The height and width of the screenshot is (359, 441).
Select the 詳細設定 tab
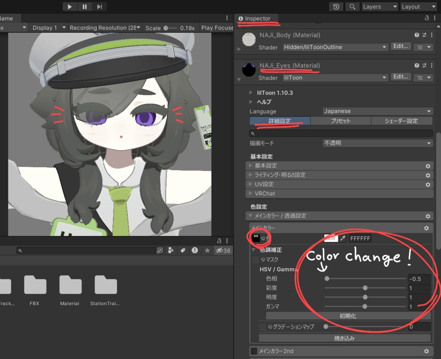point(280,121)
